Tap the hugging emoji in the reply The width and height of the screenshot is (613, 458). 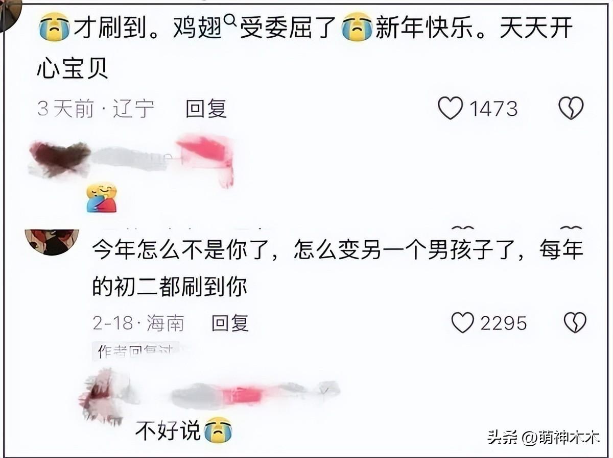[x=102, y=198]
